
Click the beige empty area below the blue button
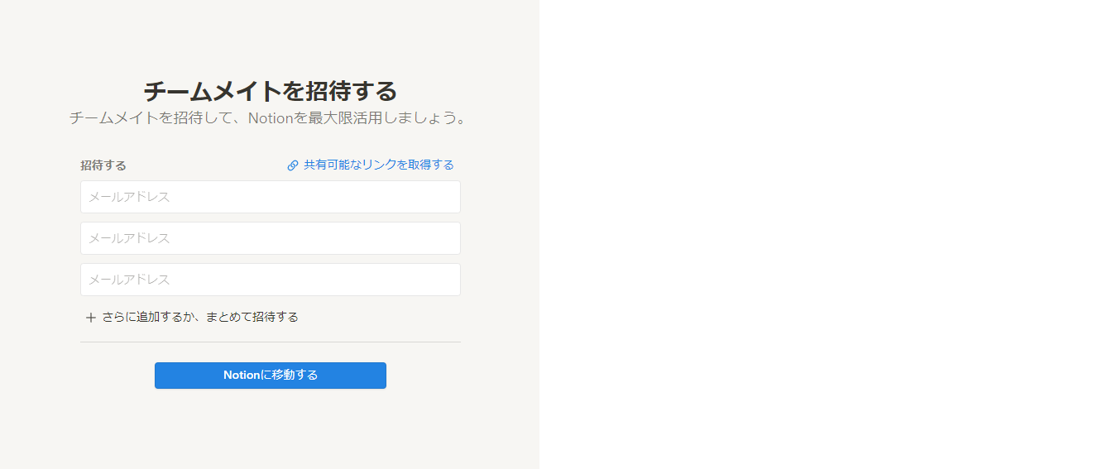271,430
